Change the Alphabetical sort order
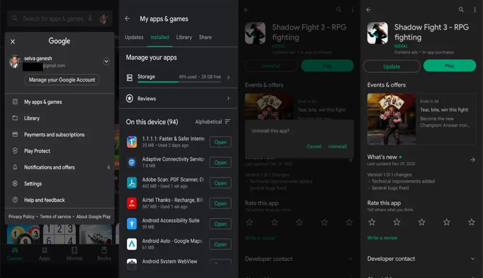This screenshot has width=483, height=278. (x=213, y=122)
